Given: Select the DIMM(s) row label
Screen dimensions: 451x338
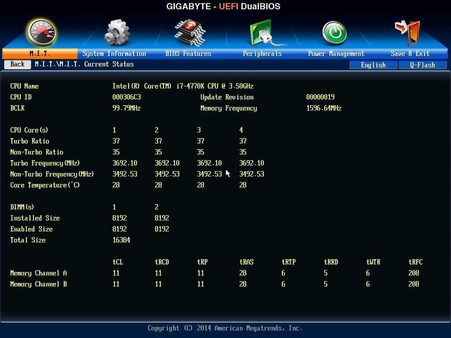Looking at the screenshot, I should tap(22, 207).
